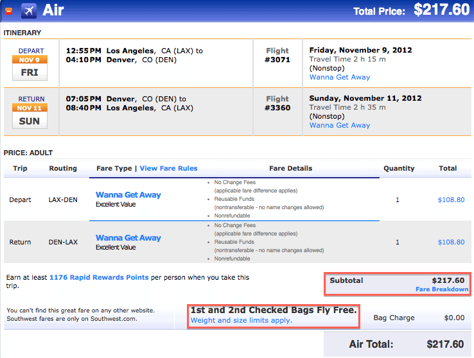
Task: Select the Fare Type column header
Action: coord(114,169)
